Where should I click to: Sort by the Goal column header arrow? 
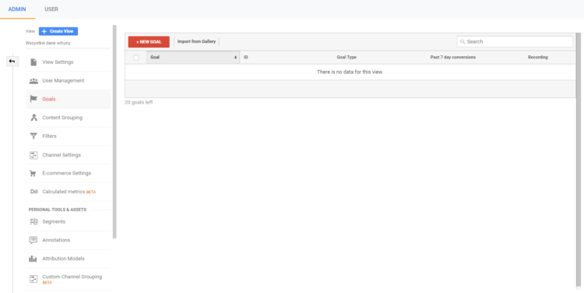pos(235,58)
